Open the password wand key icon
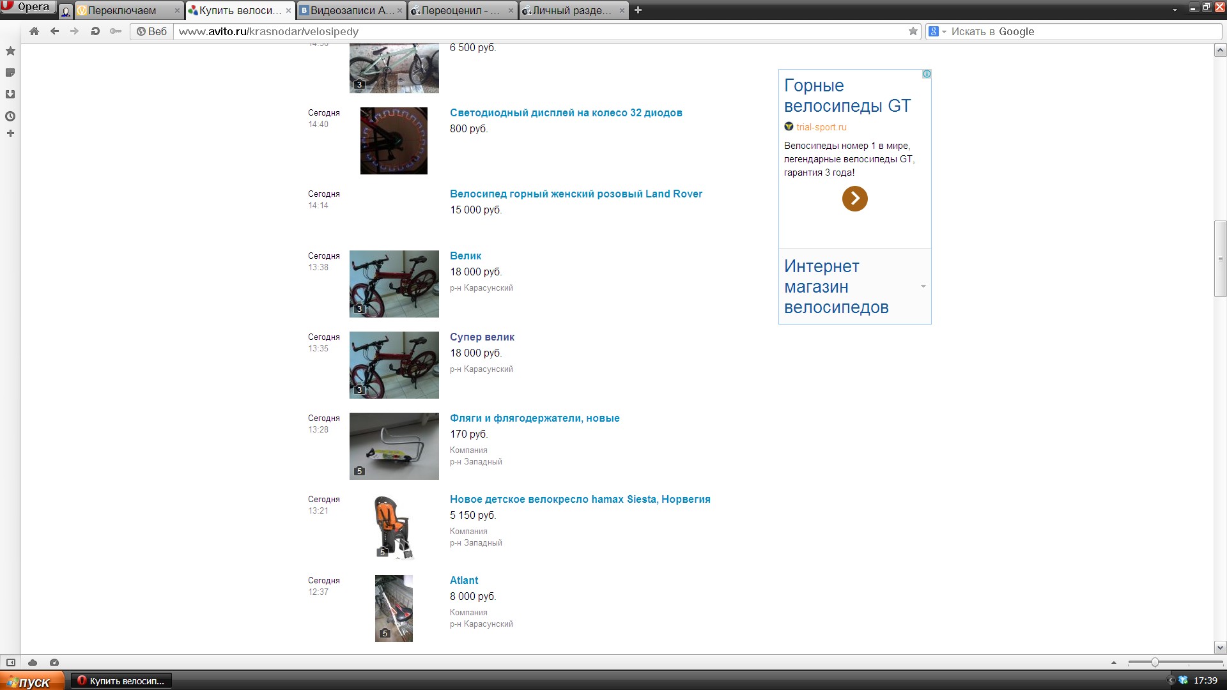The height and width of the screenshot is (690, 1227). (x=116, y=31)
